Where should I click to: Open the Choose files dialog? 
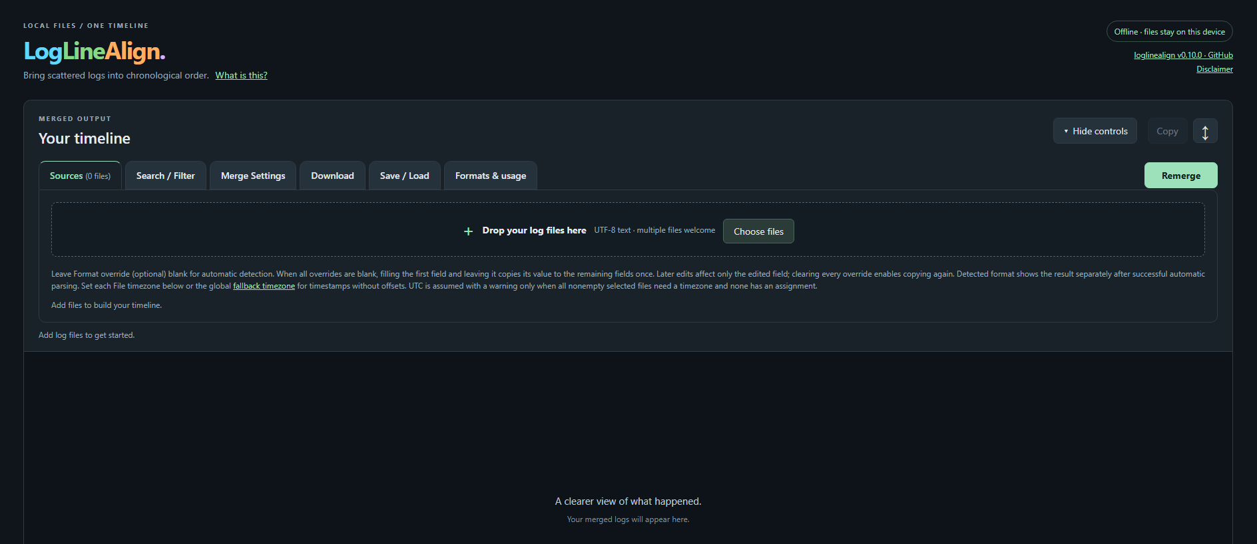point(758,231)
